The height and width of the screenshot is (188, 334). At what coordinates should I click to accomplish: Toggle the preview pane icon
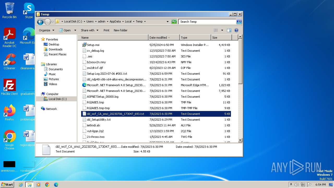click(x=229, y=30)
